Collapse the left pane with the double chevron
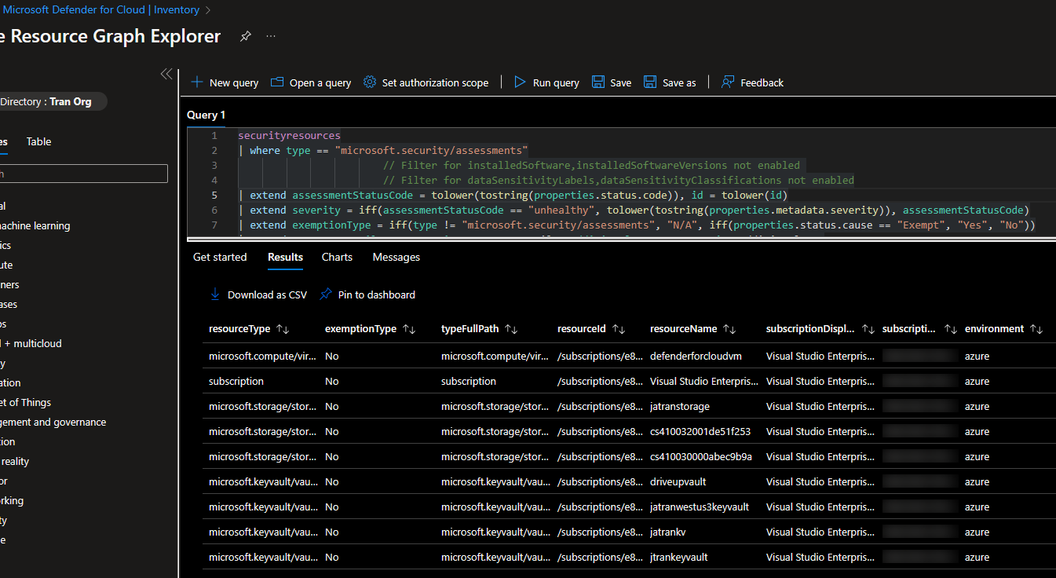 click(166, 74)
